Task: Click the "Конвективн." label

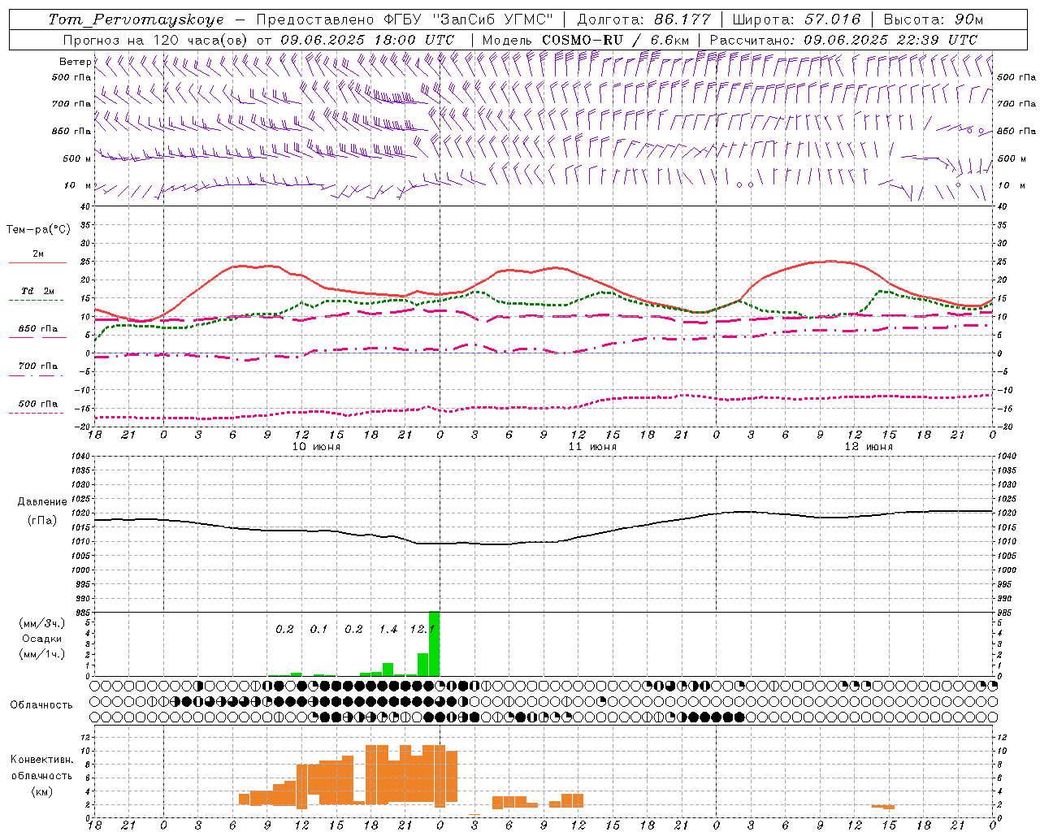Action: point(41,760)
